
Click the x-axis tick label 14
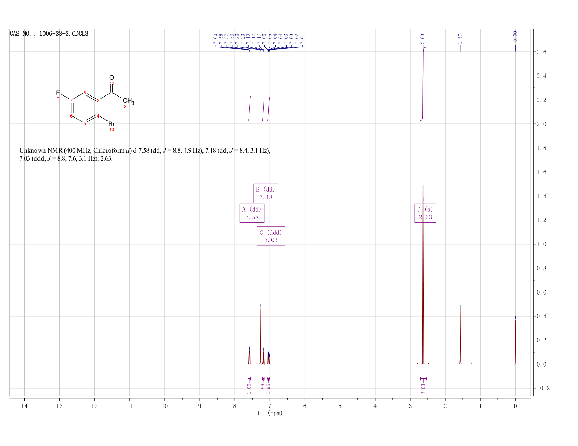[x=24, y=406]
